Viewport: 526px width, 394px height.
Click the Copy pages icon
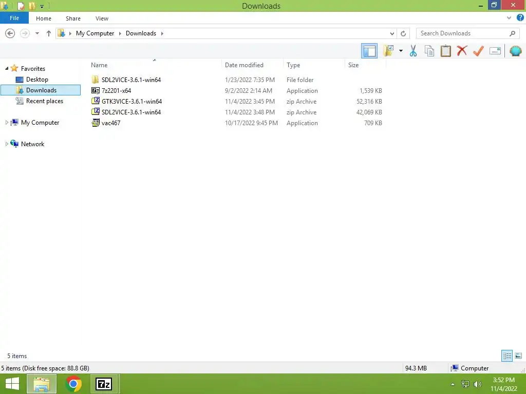[429, 51]
